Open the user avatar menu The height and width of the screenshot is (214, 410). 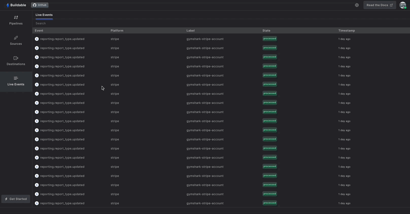(403, 5)
